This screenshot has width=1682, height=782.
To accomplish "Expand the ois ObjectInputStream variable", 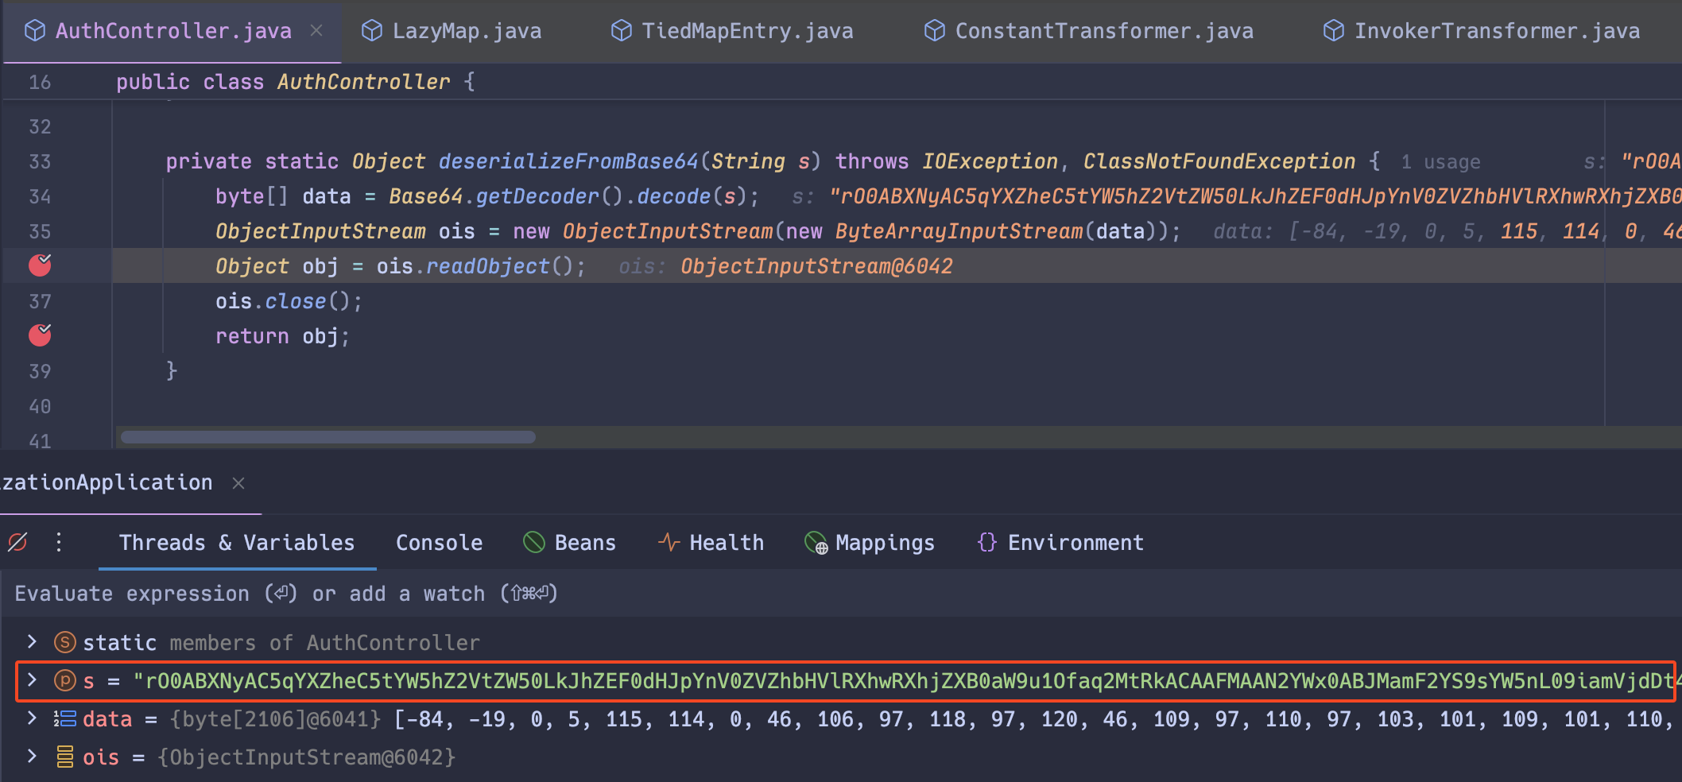I will point(32,757).
